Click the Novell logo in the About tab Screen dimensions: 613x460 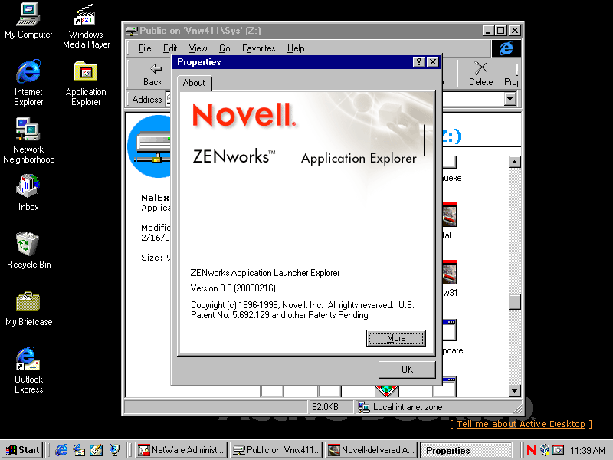click(x=244, y=116)
